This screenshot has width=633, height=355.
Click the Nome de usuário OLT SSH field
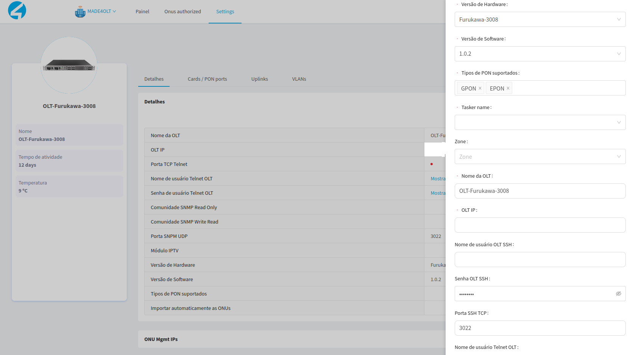pos(539,260)
